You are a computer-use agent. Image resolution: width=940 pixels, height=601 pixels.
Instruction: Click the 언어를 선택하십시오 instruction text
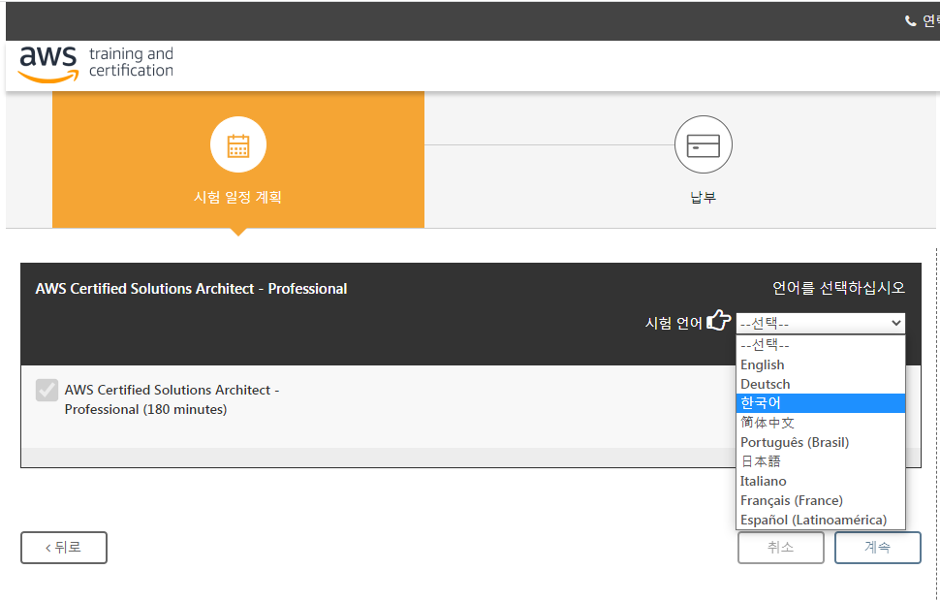(x=838, y=288)
